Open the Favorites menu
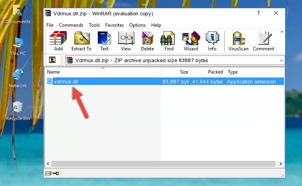302x186 pixels. pyautogui.click(x=114, y=25)
